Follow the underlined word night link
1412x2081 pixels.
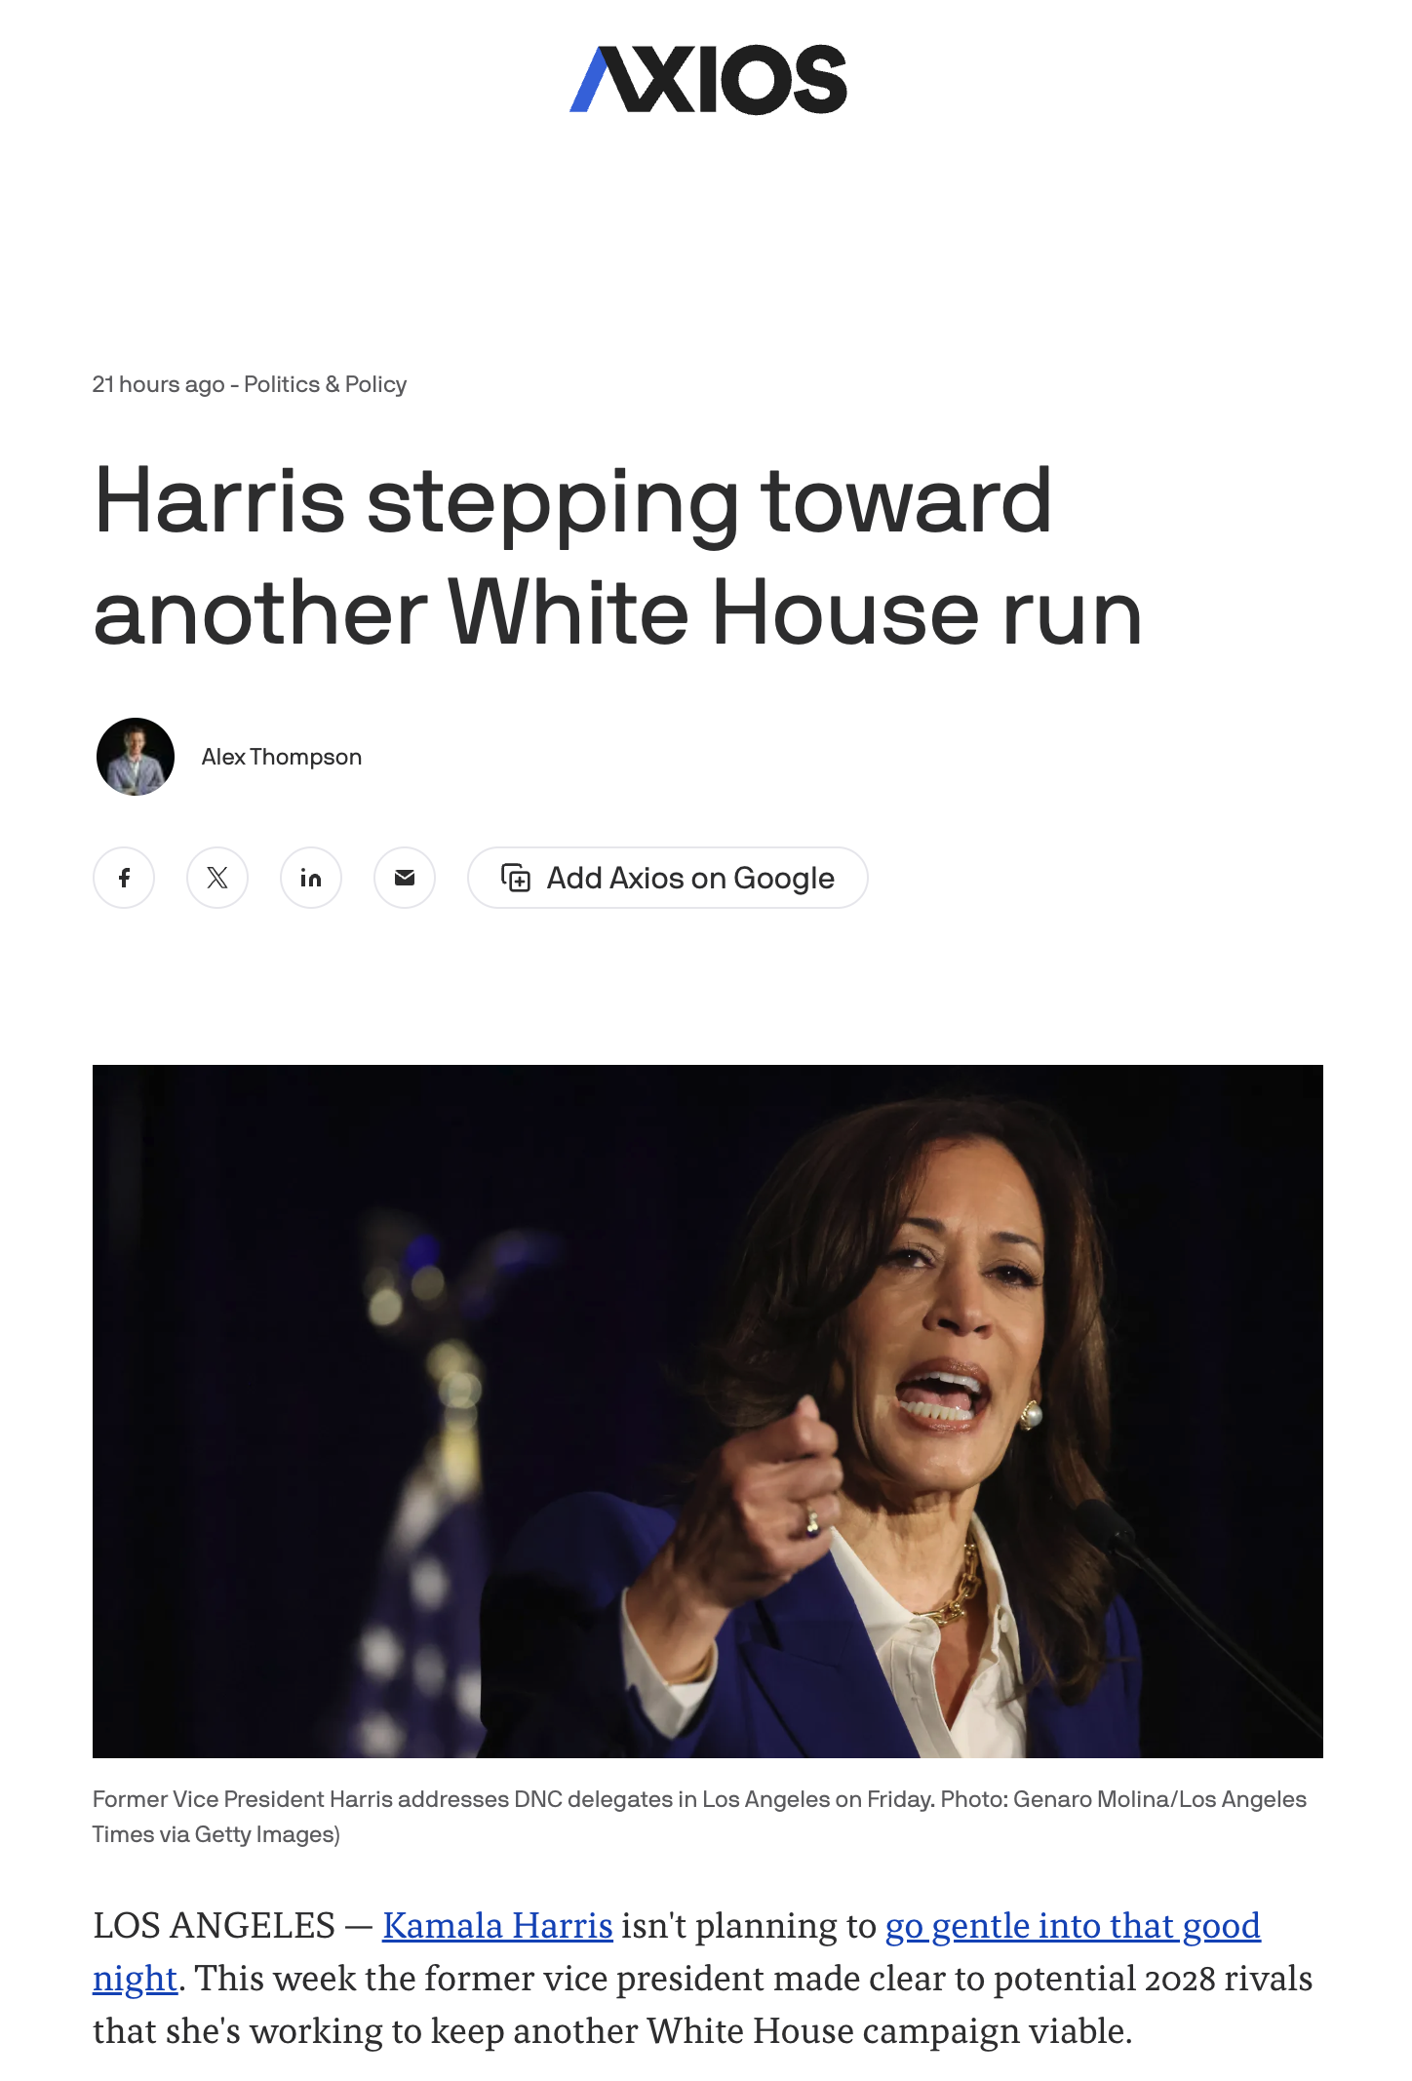[x=135, y=1978]
